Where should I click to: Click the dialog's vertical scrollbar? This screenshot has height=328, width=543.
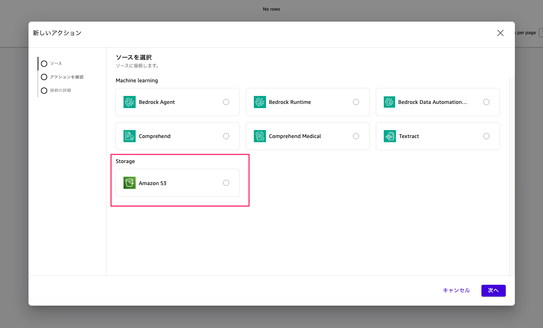click(512, 176)
